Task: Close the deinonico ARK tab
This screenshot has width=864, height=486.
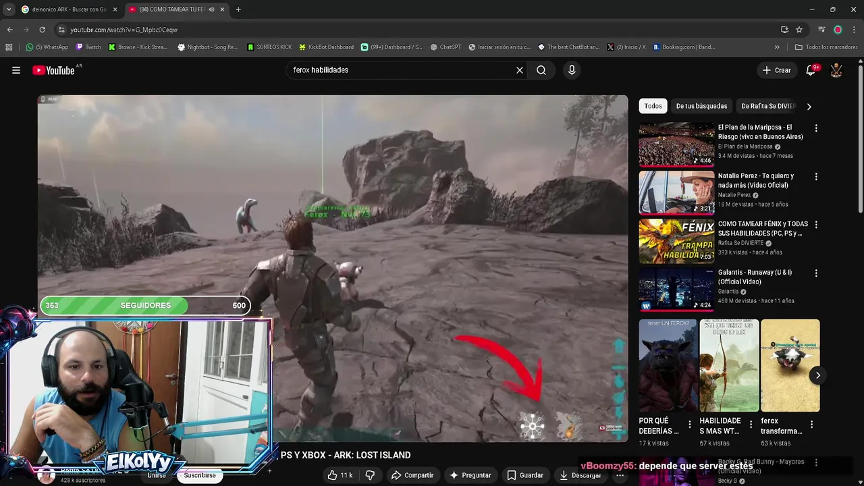Action: coord(115,9)
